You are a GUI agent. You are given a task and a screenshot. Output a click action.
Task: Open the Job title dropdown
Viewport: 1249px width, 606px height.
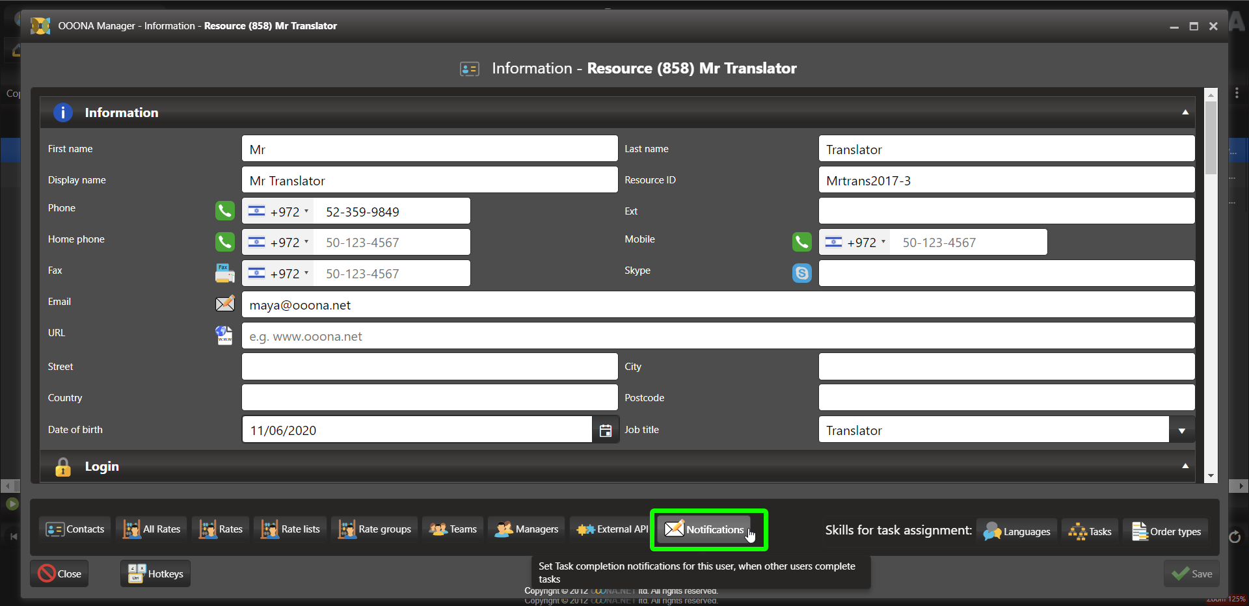[1181, 430]
